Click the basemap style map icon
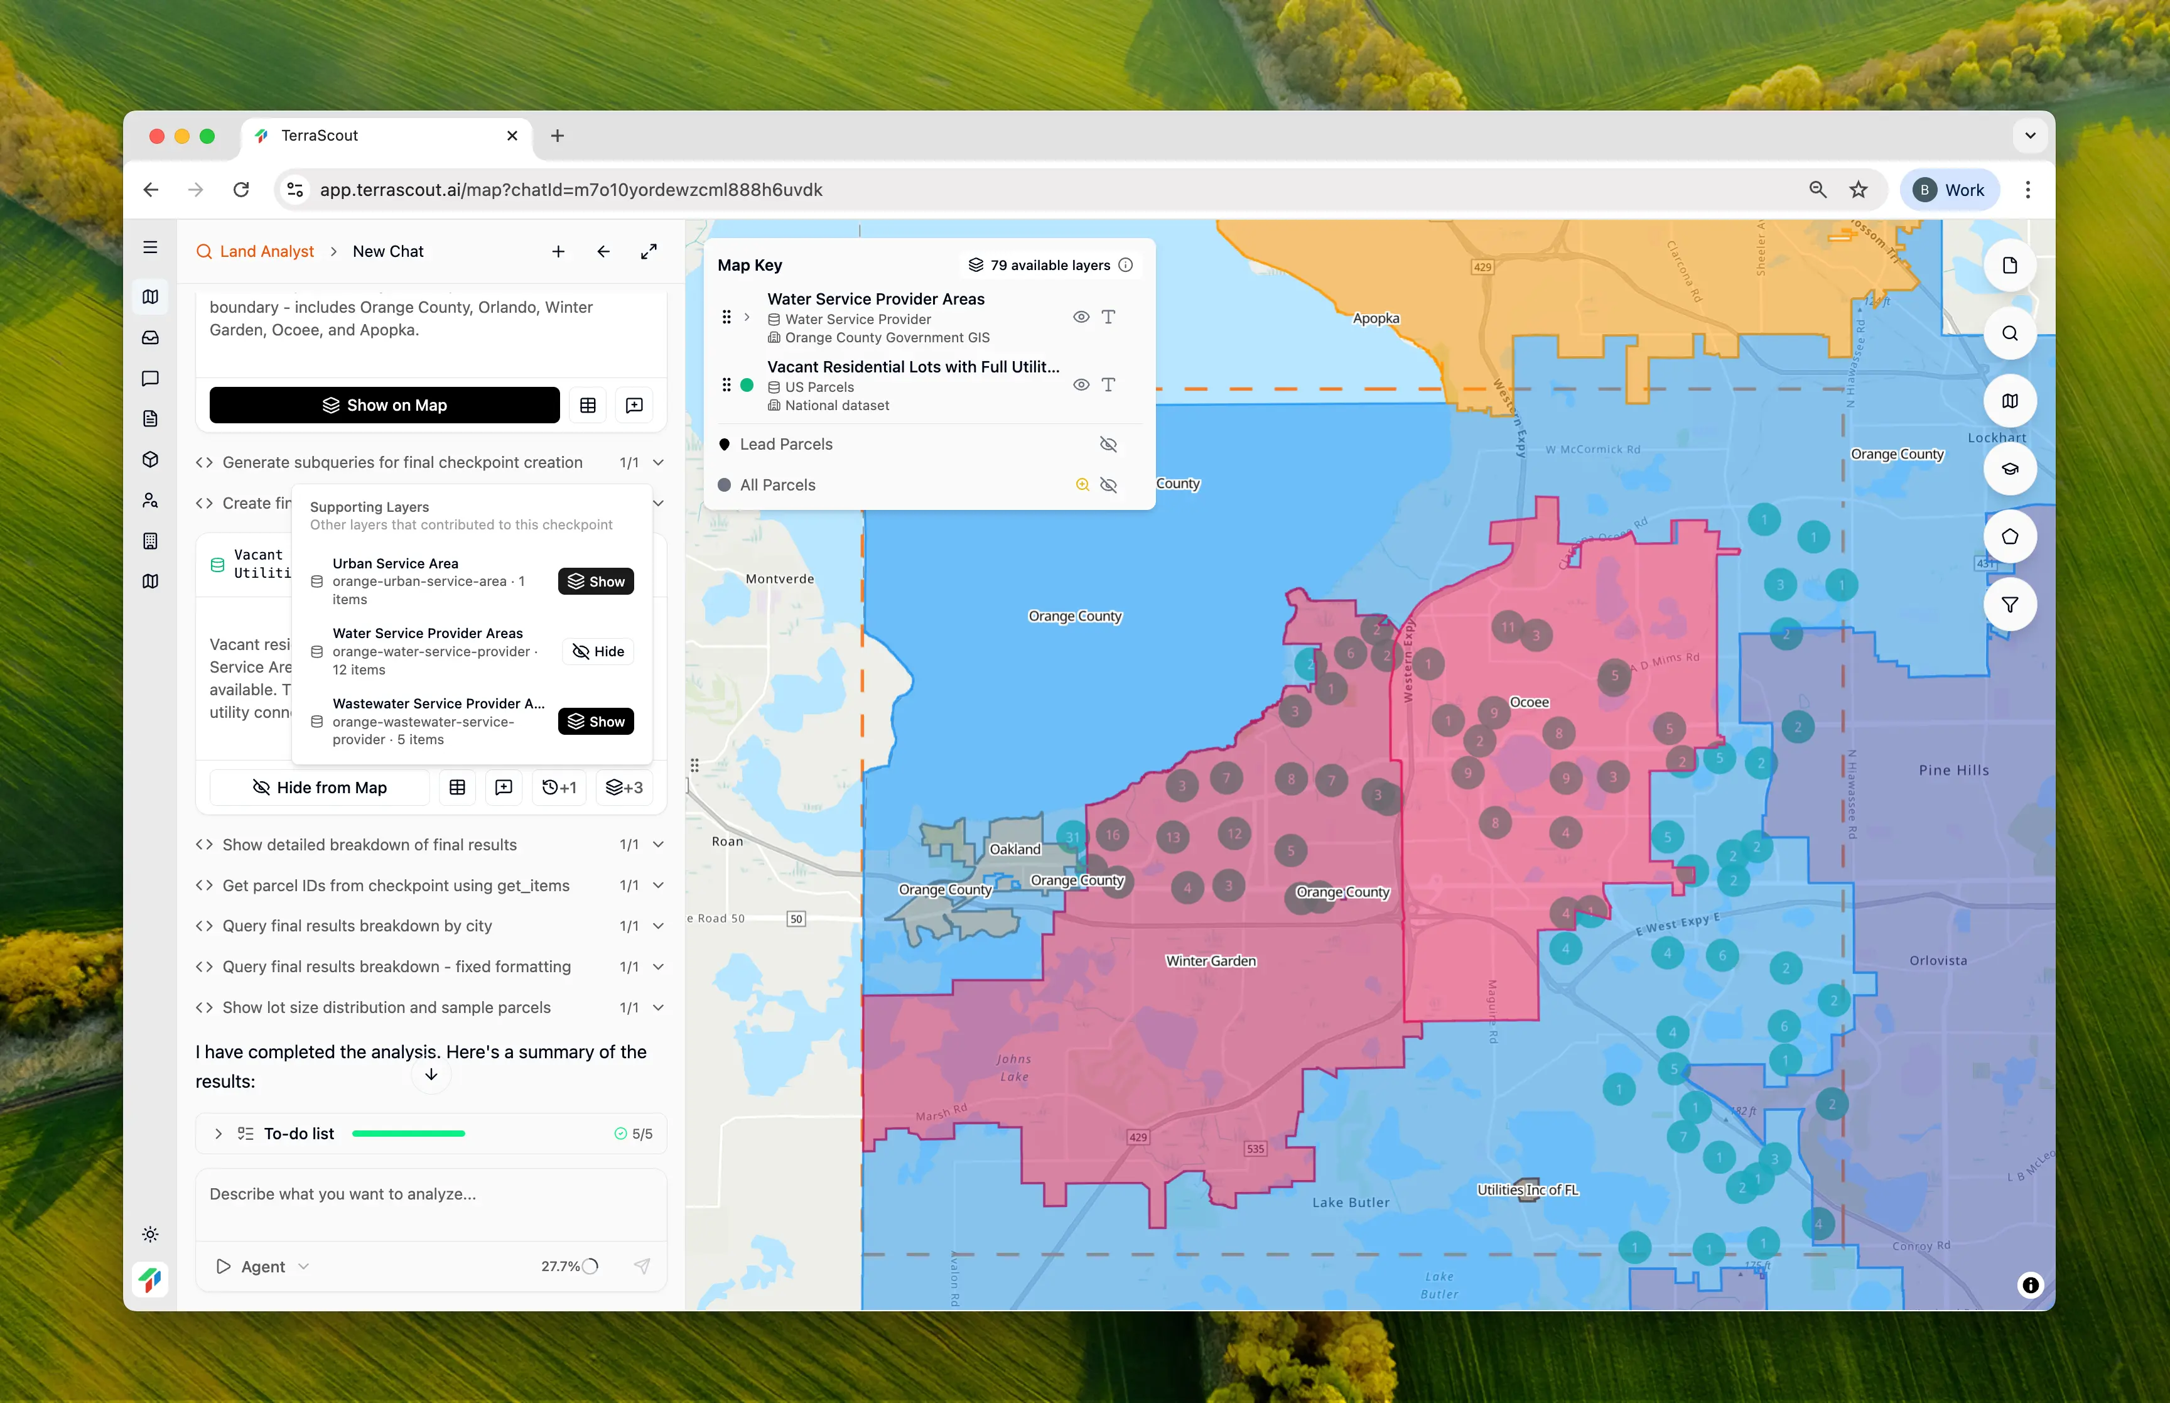The image size is (2170, 1403). [2009, 401]
